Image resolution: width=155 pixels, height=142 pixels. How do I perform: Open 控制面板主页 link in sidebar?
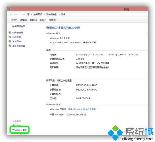click(x=19, y=26)
